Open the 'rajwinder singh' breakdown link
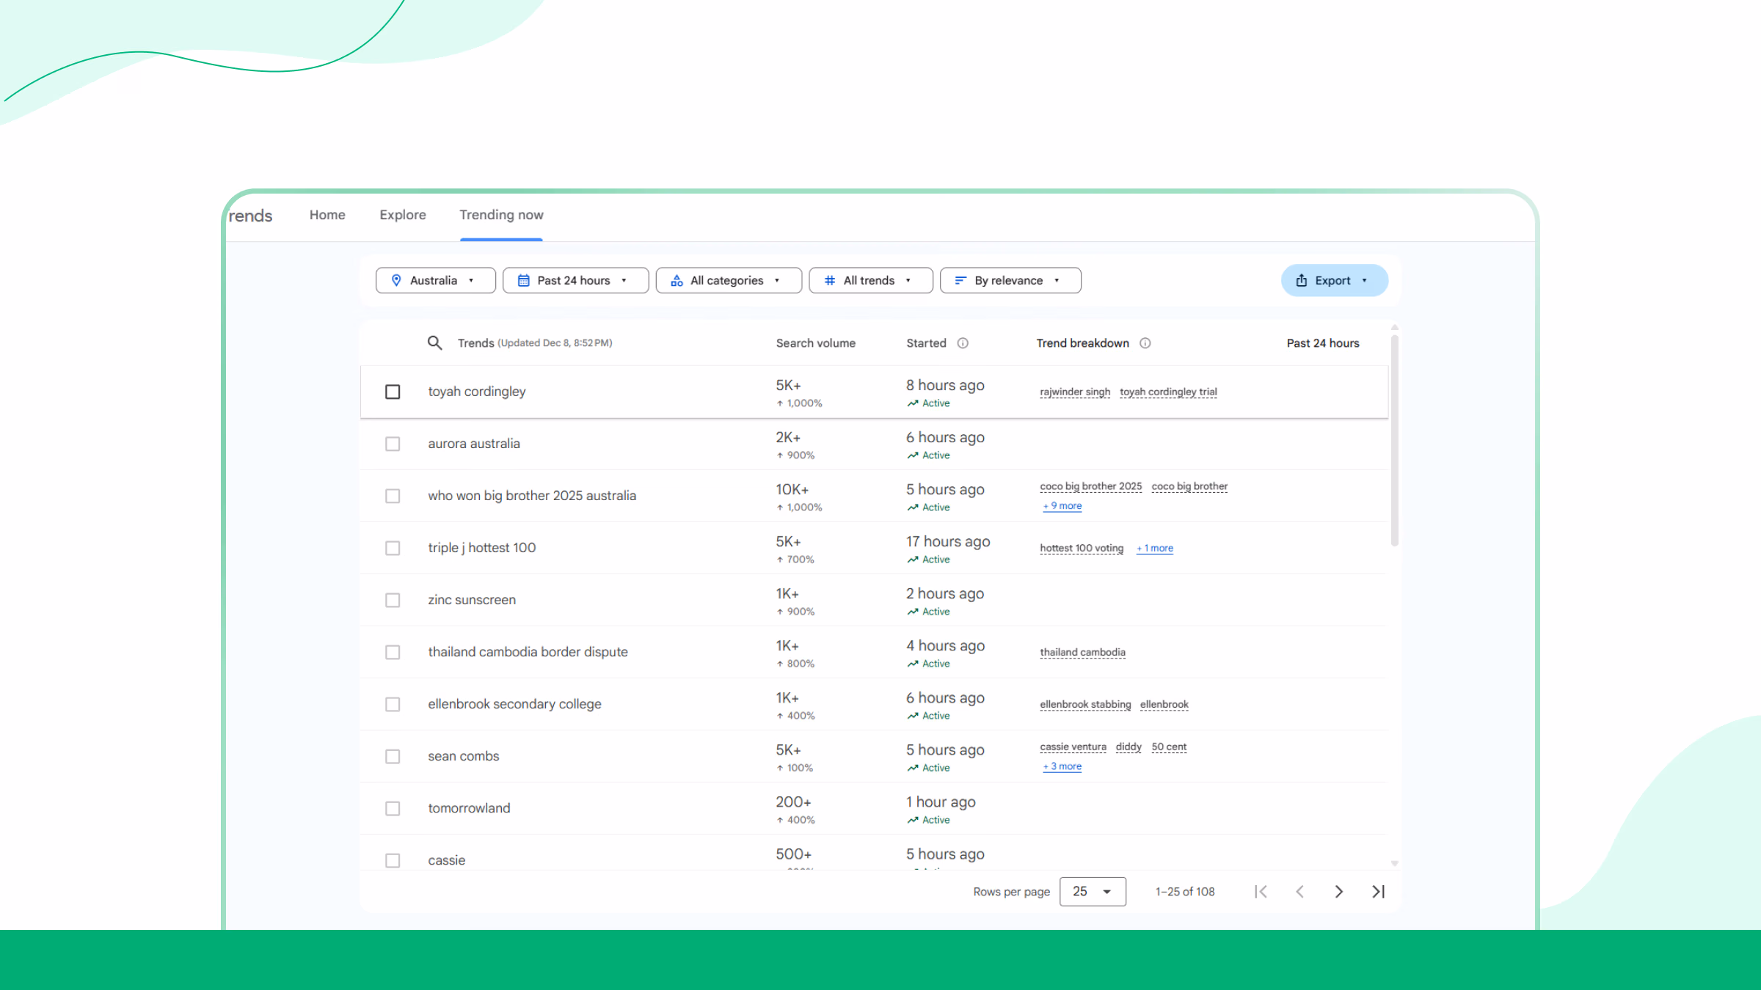Image resolution: width=1761 pixels, height=990 pixels. click(x=1074, y=392)
